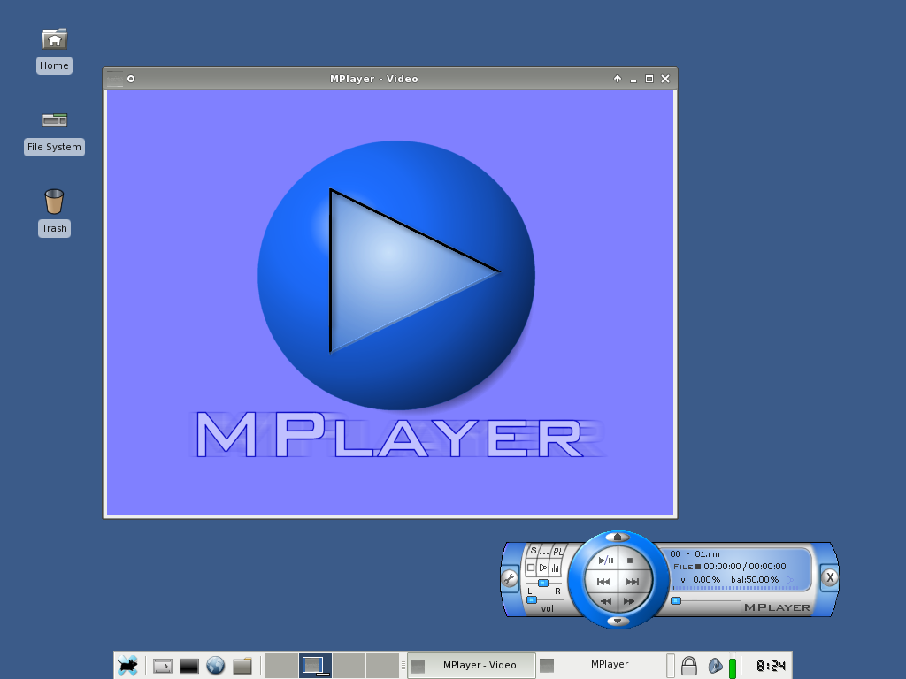Image resolution: width=906 pixels, height=679 pixels.
Task: Open MPlayer preferences via the wrench icon
Action: point(509,578)
